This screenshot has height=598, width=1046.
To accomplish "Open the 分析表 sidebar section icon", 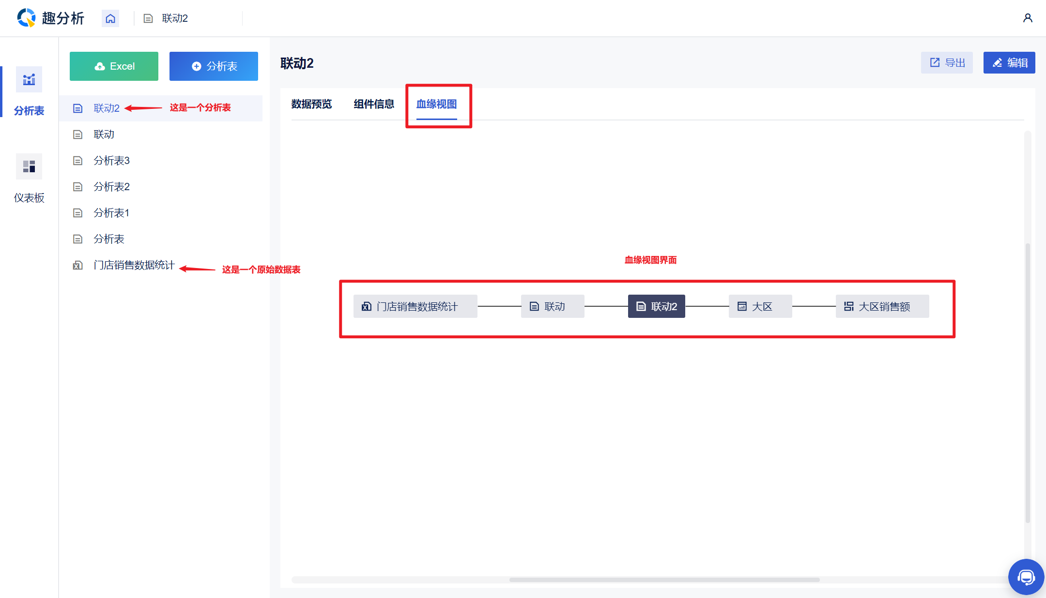I will point(29,79).
